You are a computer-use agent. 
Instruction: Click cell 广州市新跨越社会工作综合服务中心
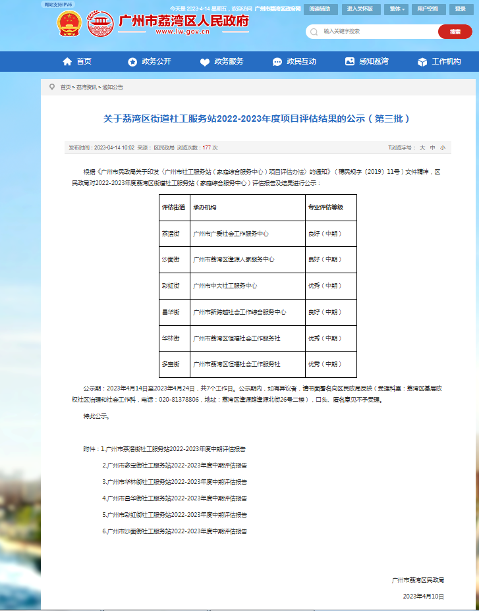coord(248,312)
